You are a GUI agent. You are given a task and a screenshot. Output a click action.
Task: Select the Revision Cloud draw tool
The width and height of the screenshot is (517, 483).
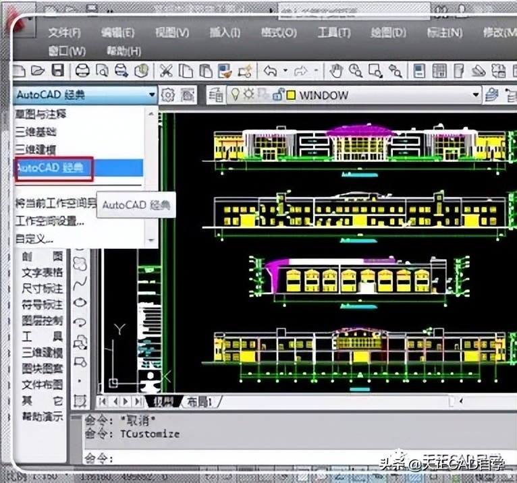[x=80, y=264]
